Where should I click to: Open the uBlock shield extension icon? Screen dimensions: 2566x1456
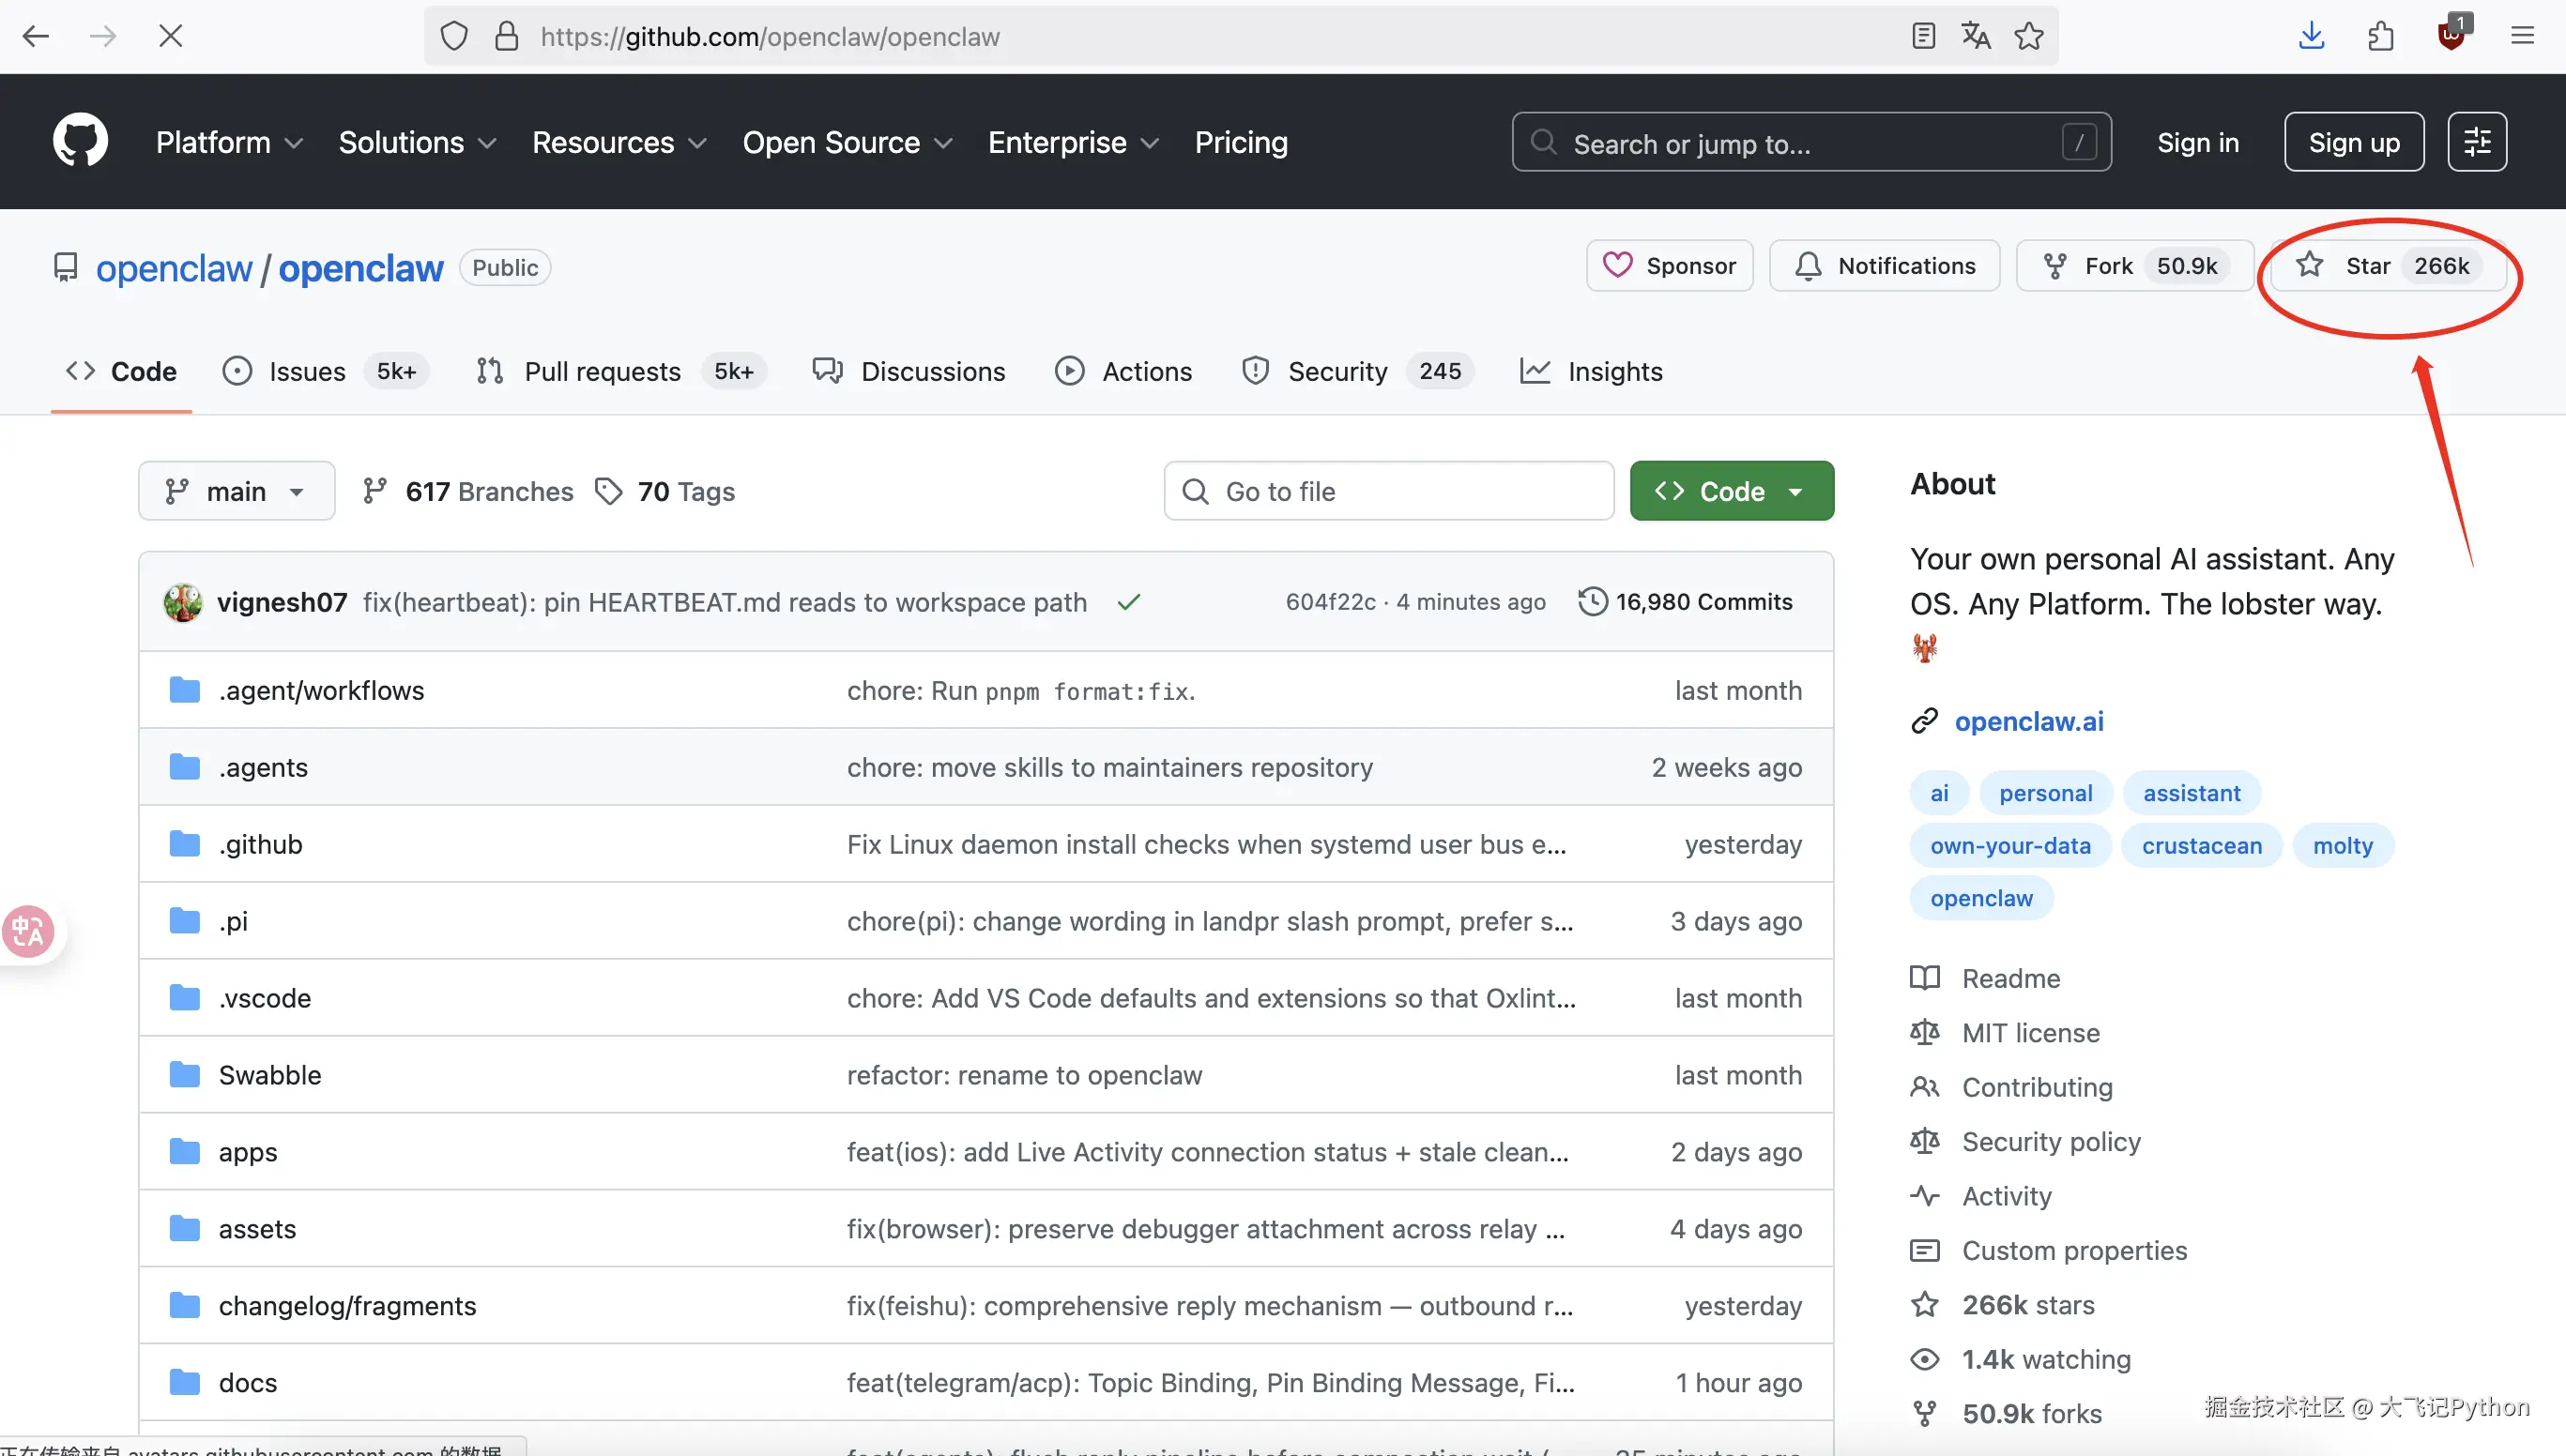(x=2451, y=37)
